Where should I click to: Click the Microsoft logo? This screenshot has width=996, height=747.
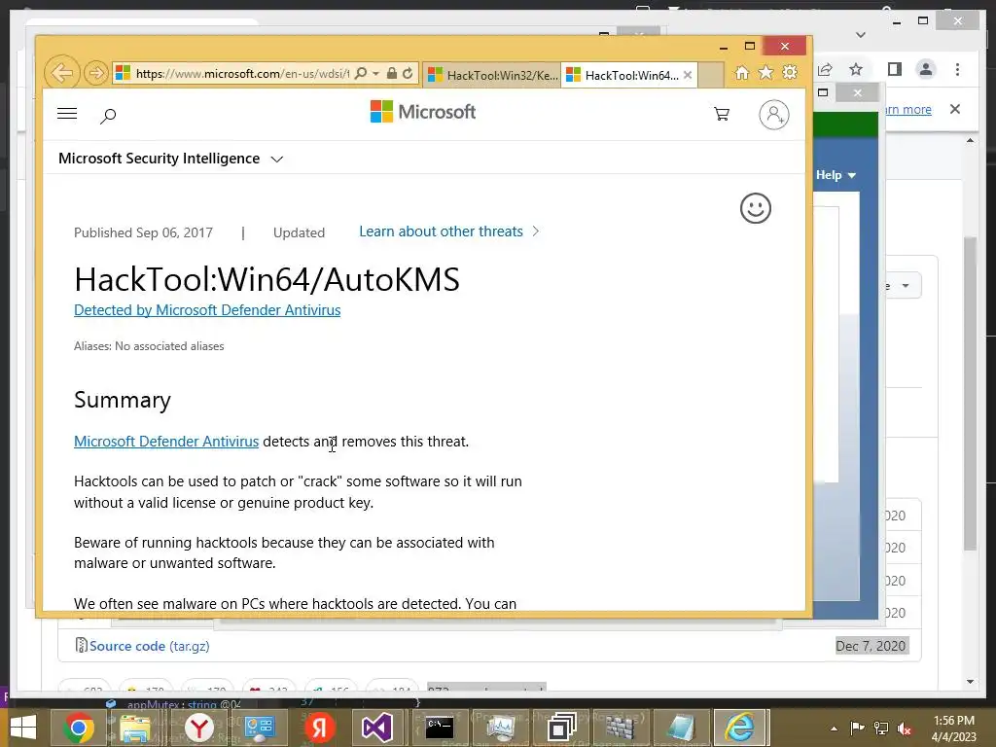point(422,112)
